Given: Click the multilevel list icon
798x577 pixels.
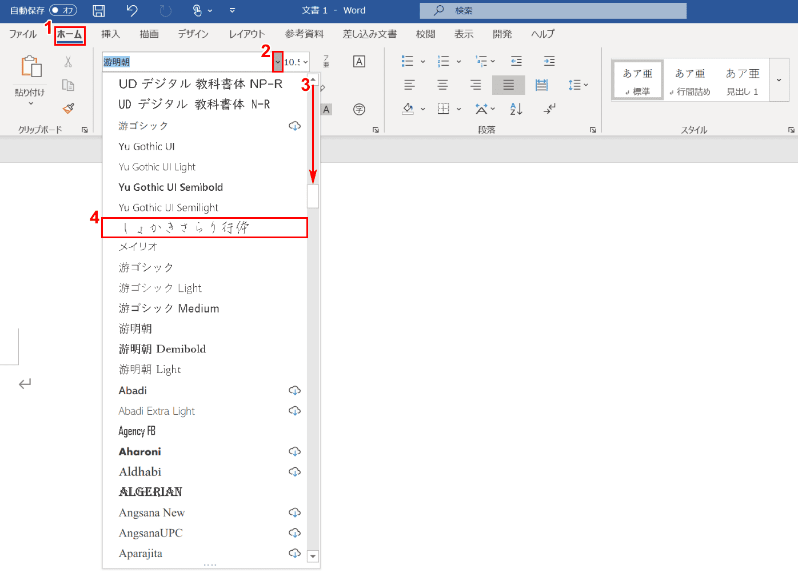Looking at the screenshot, I should 481,61.
